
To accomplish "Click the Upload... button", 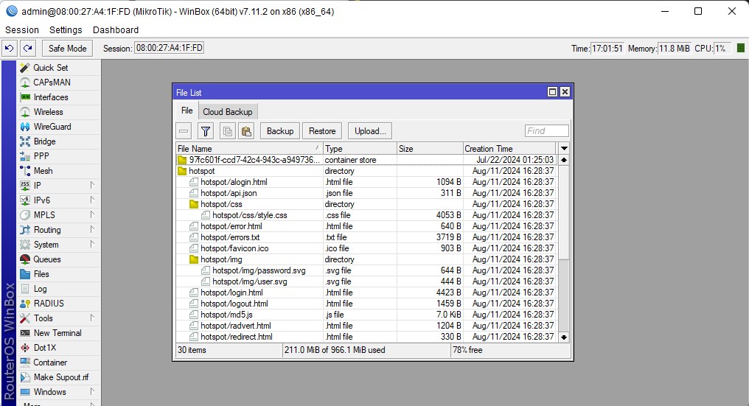I will coord(369,131).
